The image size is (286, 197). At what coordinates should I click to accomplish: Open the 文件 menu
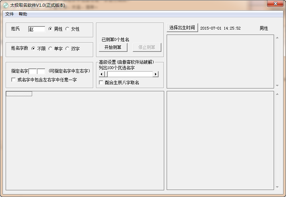click(10, 14)
